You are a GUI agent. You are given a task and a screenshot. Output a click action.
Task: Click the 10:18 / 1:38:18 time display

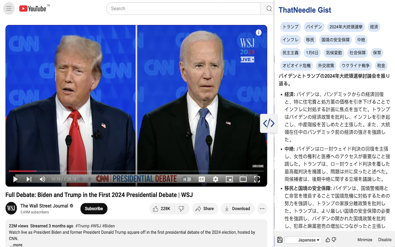pos(64,179)
